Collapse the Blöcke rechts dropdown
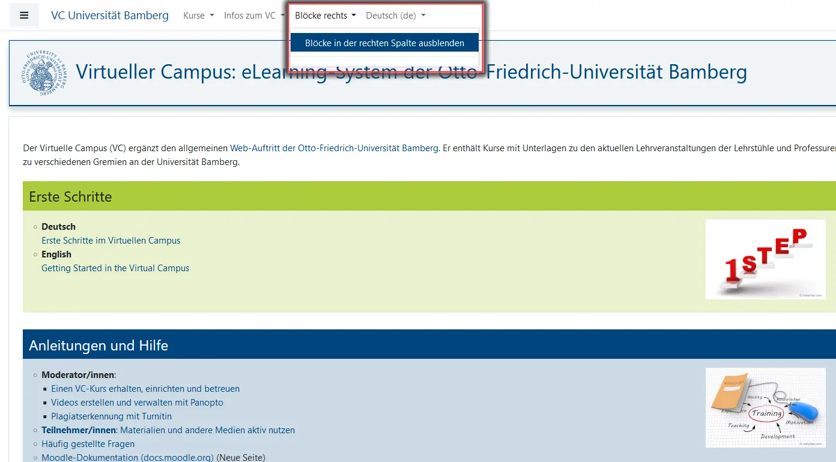This screenshot has height=462, width=836. click(x=326, y=16)
